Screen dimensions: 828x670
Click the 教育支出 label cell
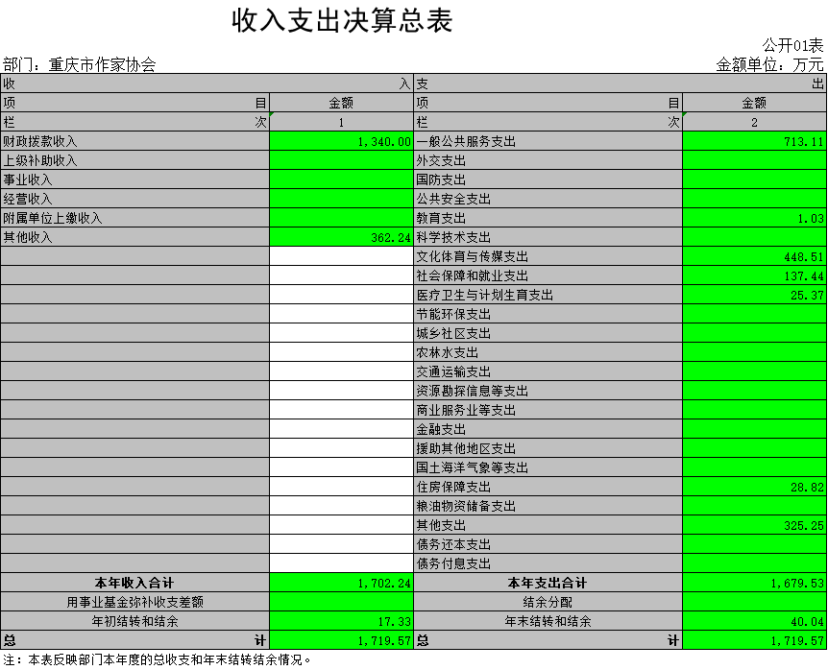(548, 218)
